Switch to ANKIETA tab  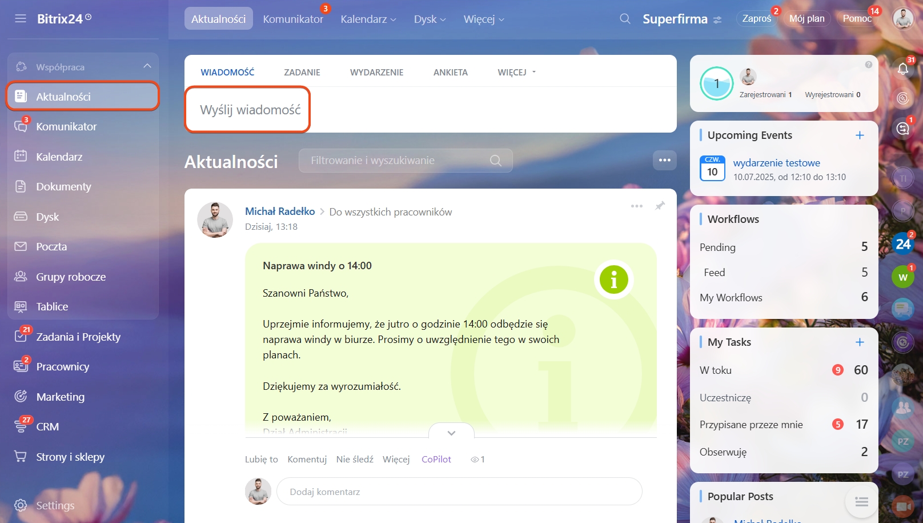(x=451, y=72)
